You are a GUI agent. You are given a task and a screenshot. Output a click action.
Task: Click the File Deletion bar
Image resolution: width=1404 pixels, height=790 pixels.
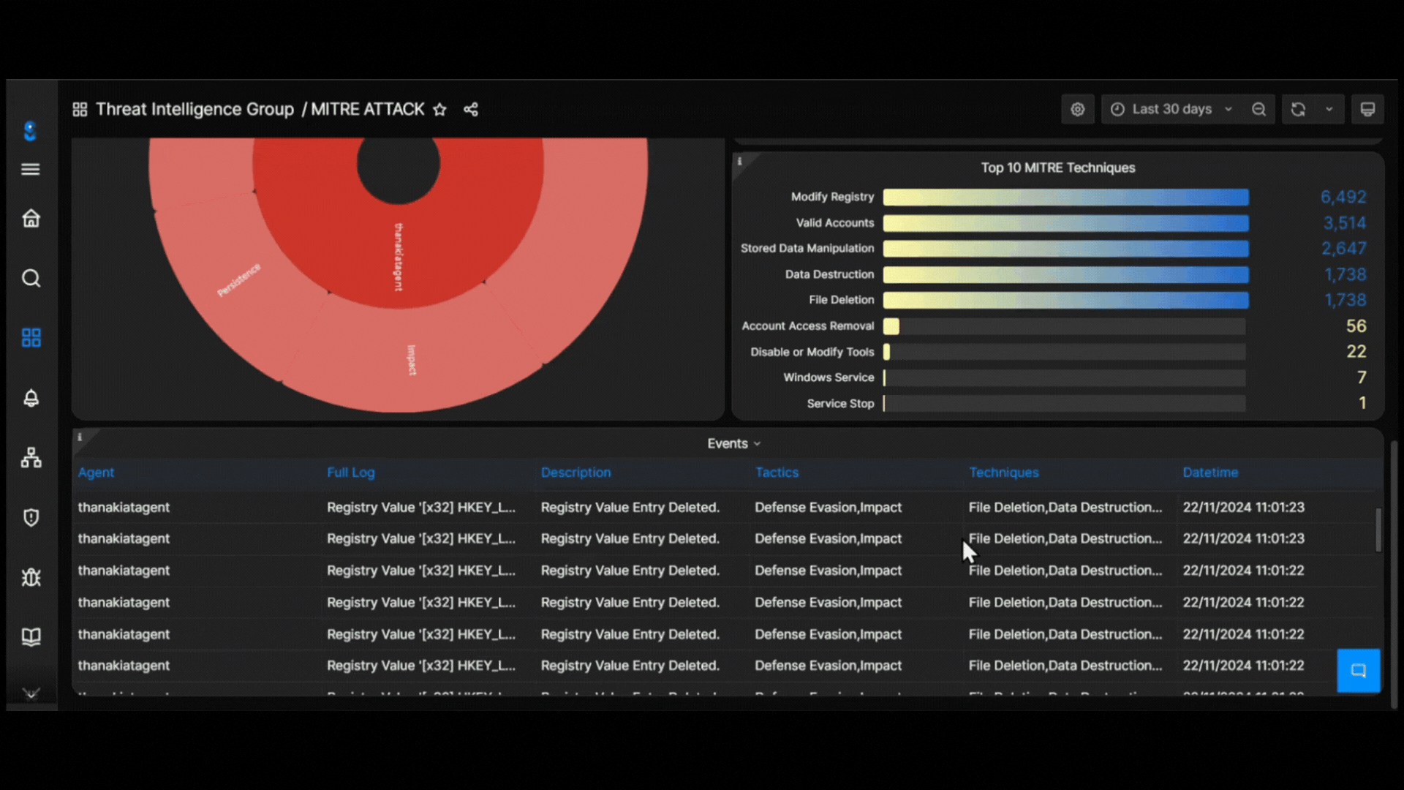tap(1065, 300)
